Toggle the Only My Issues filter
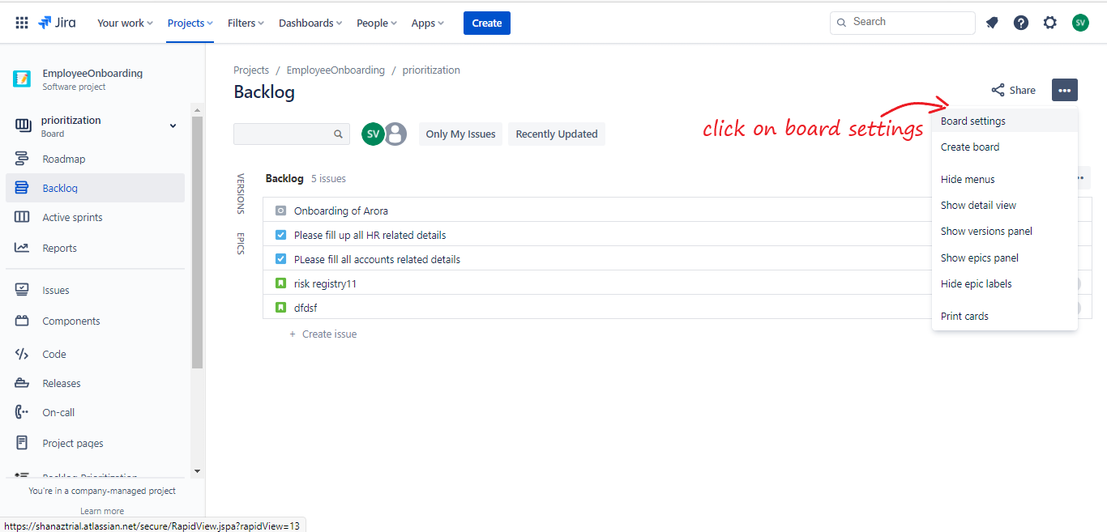 460,134
